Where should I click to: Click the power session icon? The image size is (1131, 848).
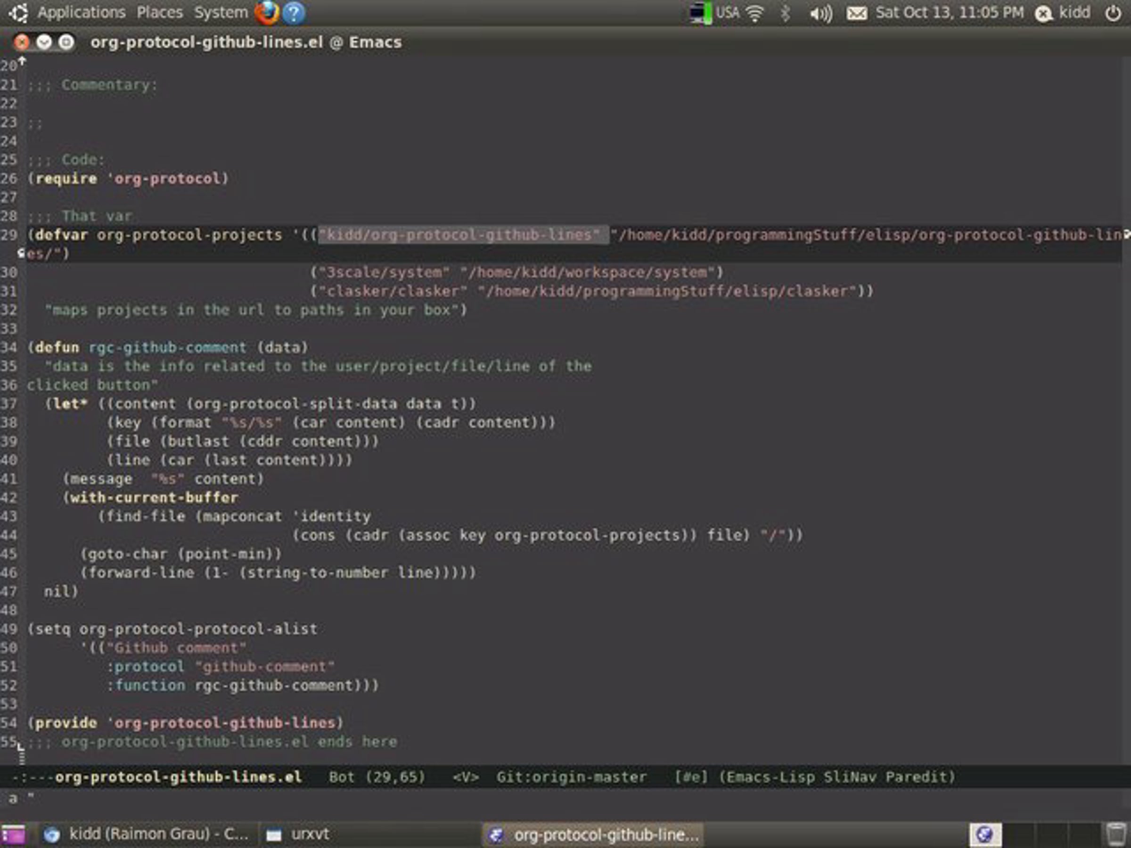coord(1113,13)
